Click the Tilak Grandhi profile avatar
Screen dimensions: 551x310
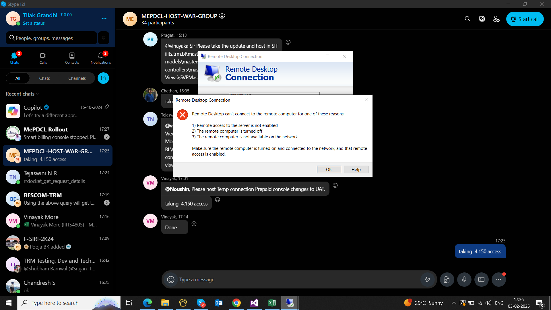[13, 19]
